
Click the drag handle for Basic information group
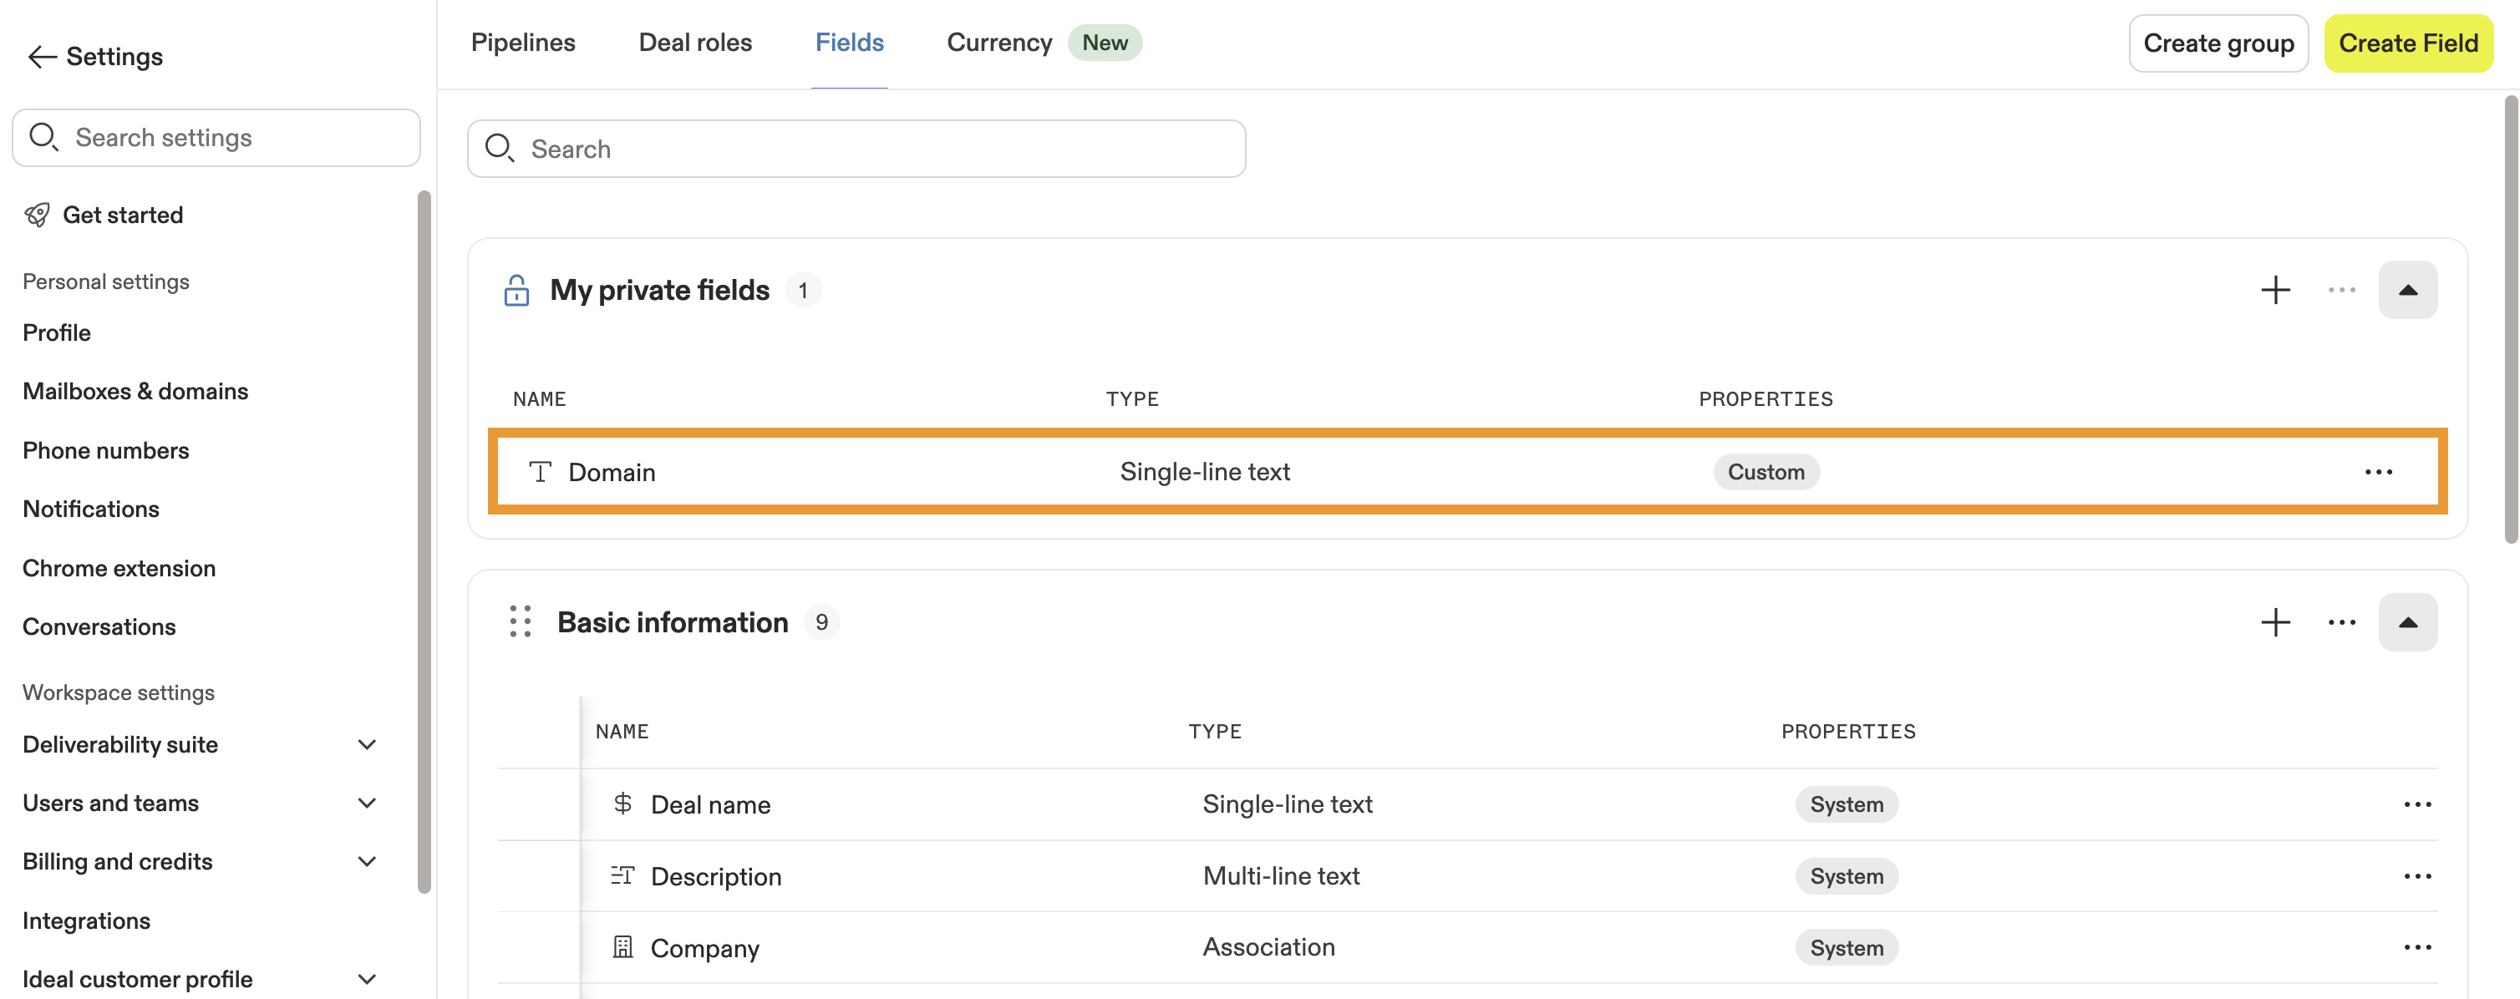(x=521, y=621)
